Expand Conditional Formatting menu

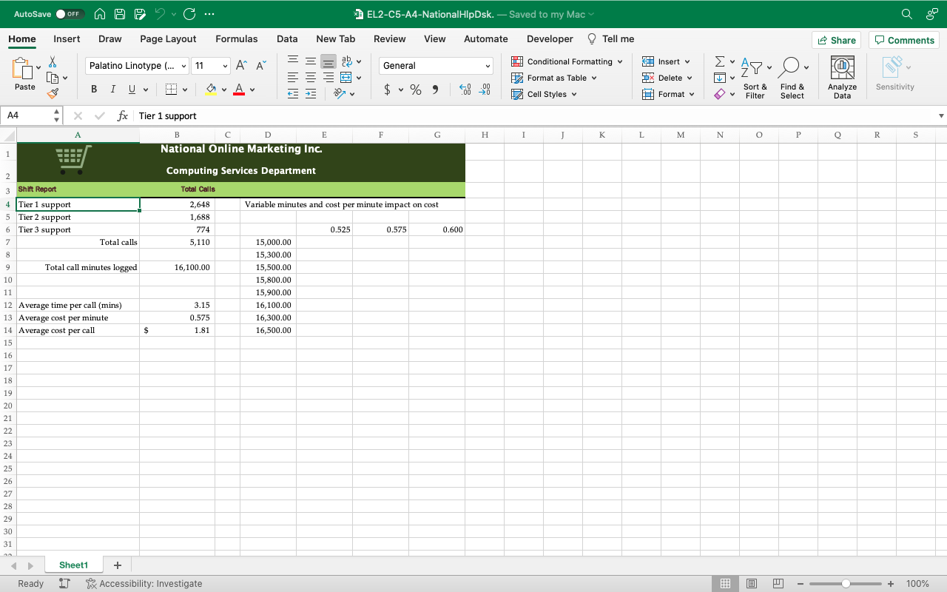568,61
